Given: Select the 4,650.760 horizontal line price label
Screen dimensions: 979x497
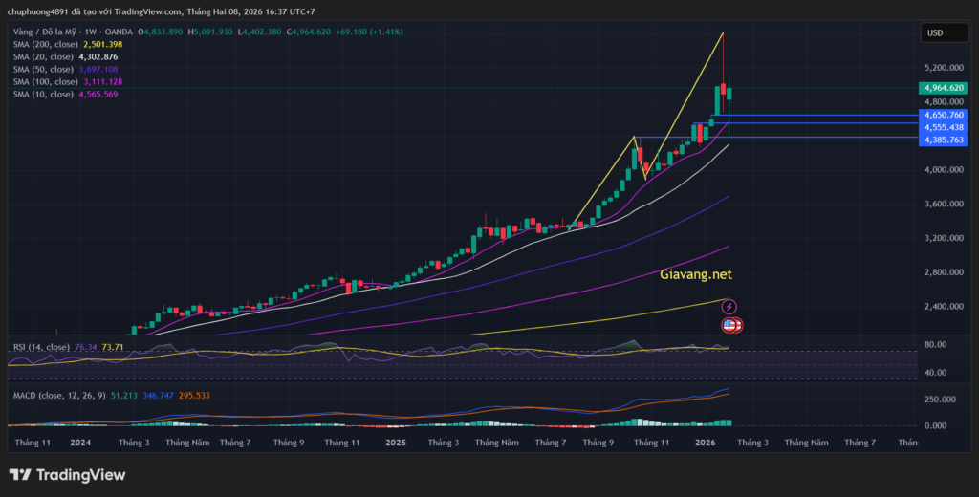Looking at the screenshot, I should [942, 115].
